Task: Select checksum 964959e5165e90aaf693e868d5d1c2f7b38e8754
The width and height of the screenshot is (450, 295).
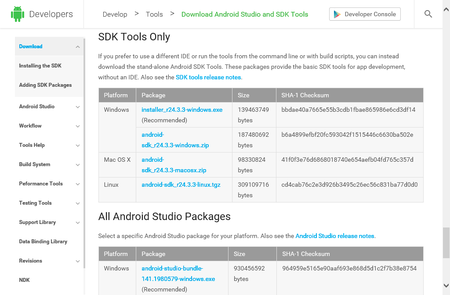Action: 349,268
